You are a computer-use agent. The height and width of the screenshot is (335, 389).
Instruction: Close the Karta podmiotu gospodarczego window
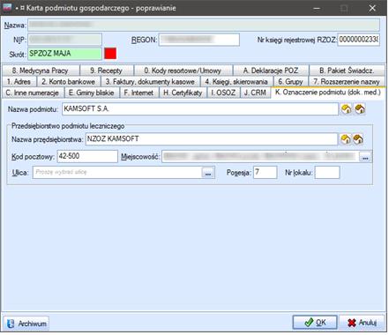pyautogui.click(x=372, y=8)
